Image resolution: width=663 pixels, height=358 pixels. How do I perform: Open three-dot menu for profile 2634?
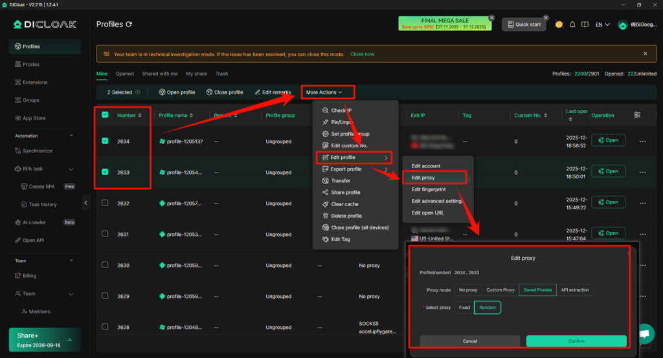tap(643, 141)
